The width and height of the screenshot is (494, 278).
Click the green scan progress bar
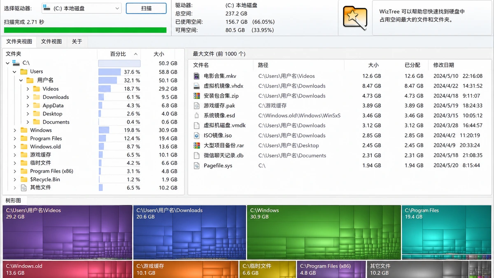coord(85,30)
